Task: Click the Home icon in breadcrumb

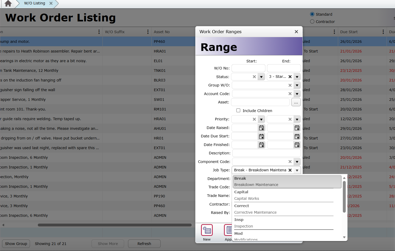Action: pyautogui.click(x=8, y=3)
